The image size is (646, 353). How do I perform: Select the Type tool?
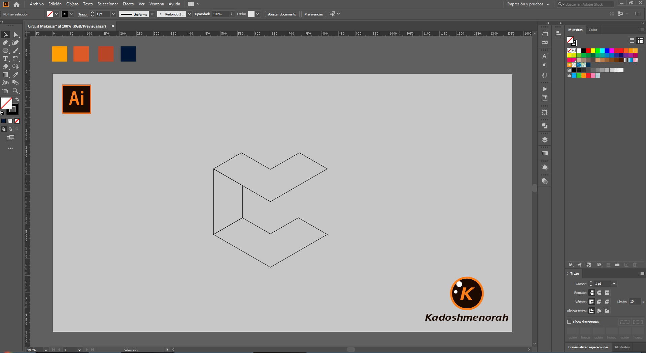pyautogui.click(x=5, y=58)
